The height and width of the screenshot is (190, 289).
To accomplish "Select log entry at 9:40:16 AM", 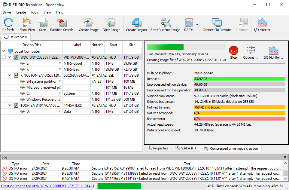I will click(x=142, y=178).
